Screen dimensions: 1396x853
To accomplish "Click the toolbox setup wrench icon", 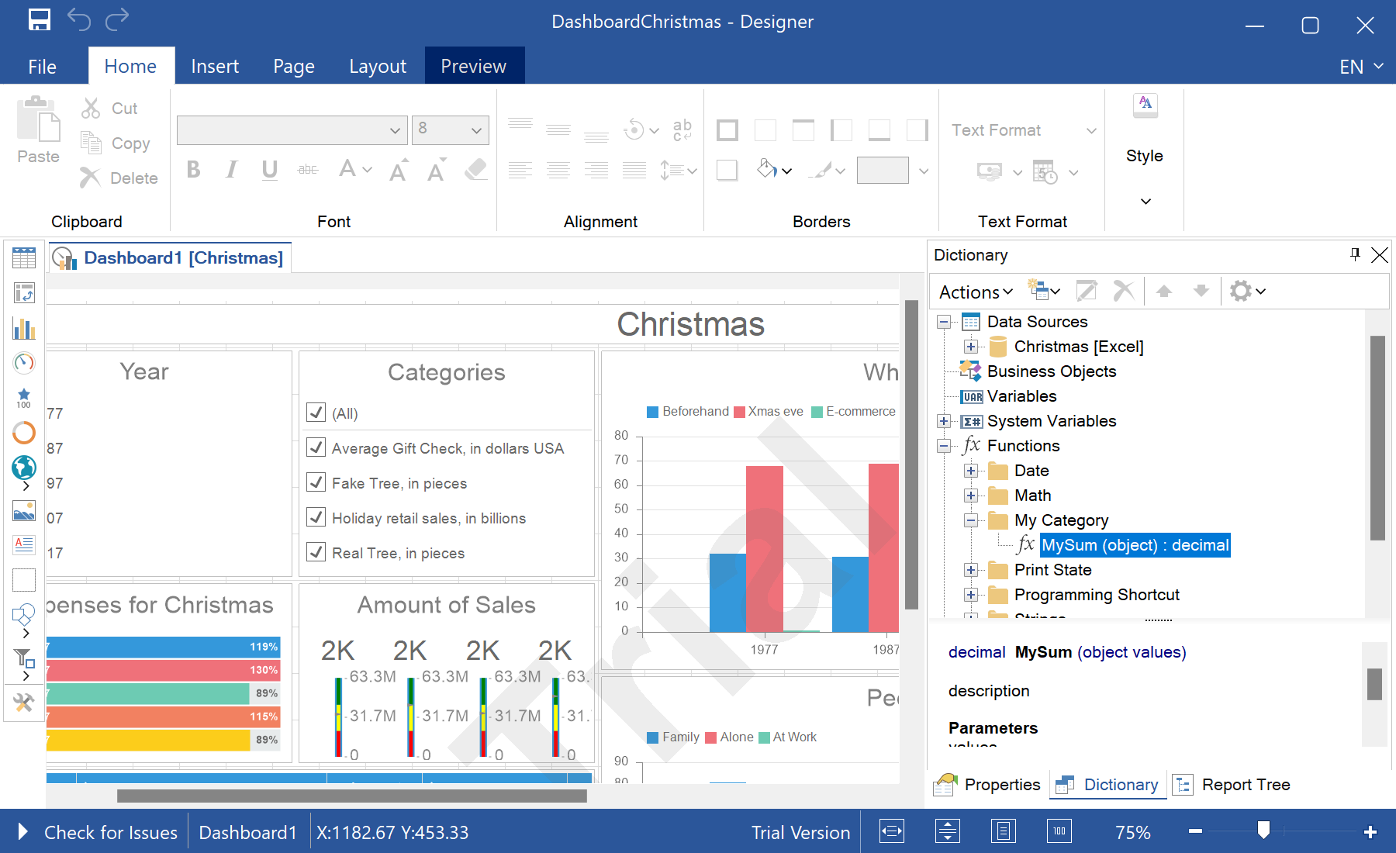I will tap(24, 703).
